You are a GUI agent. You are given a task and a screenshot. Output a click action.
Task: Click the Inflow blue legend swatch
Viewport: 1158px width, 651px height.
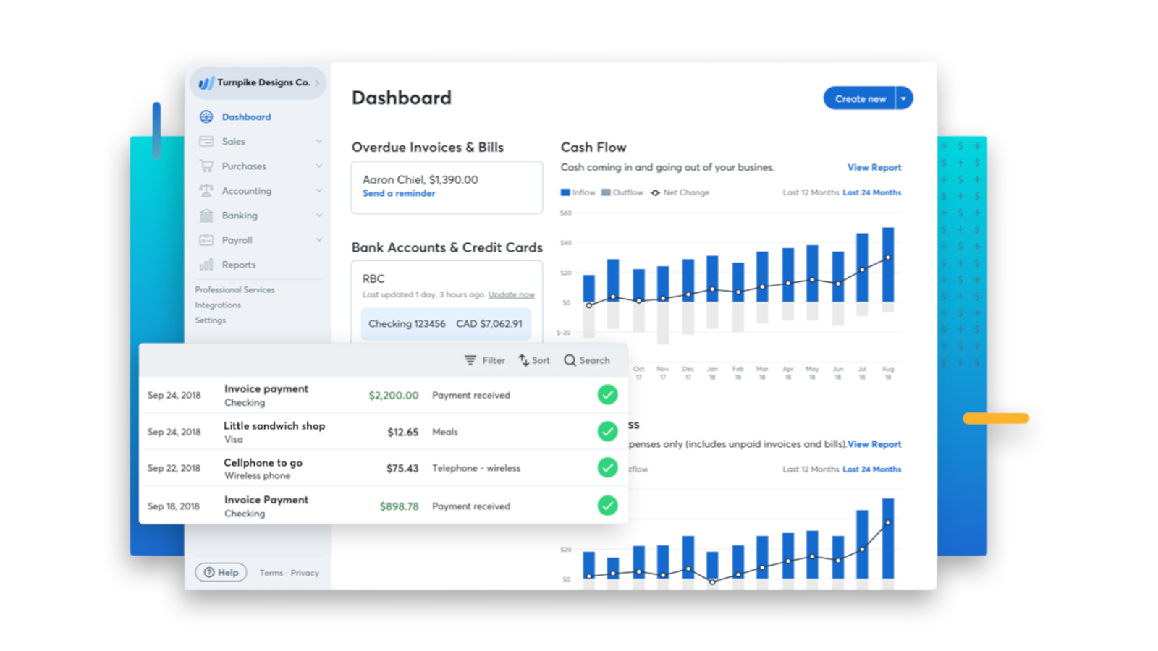565,192
